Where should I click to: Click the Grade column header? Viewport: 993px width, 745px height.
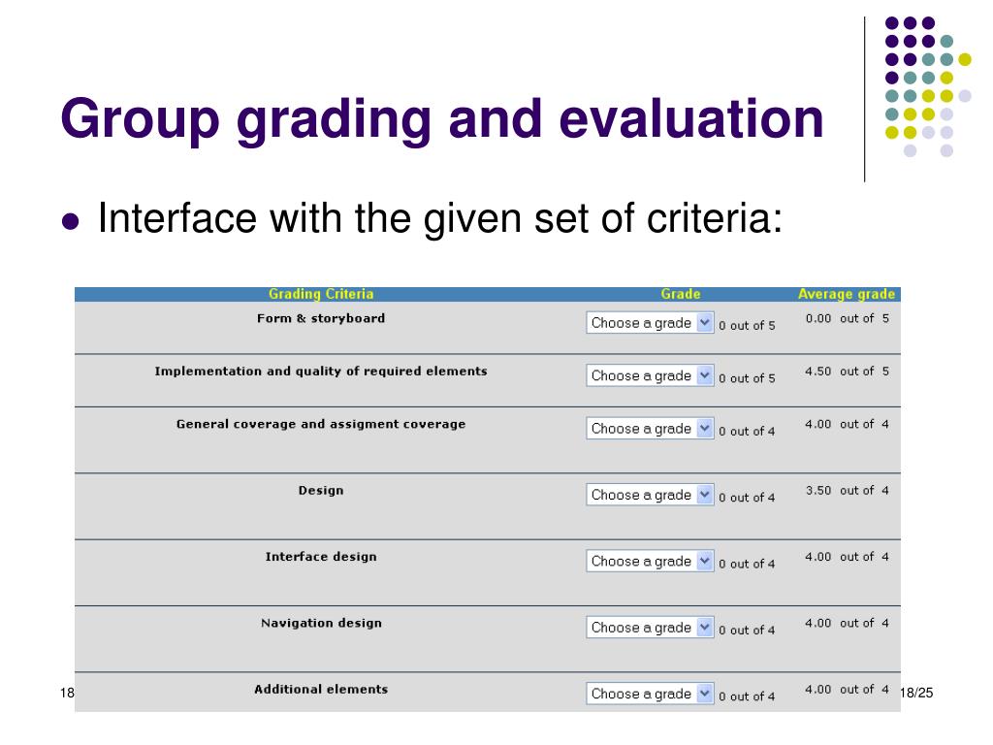681,294
